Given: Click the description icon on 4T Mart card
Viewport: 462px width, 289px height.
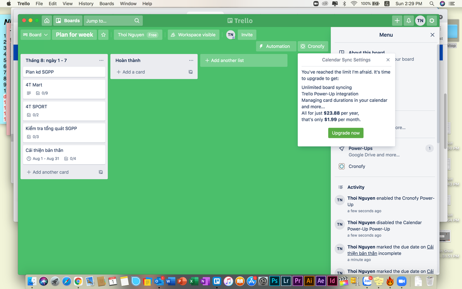Looking at the screenshot, I should [x=29, y=93].
